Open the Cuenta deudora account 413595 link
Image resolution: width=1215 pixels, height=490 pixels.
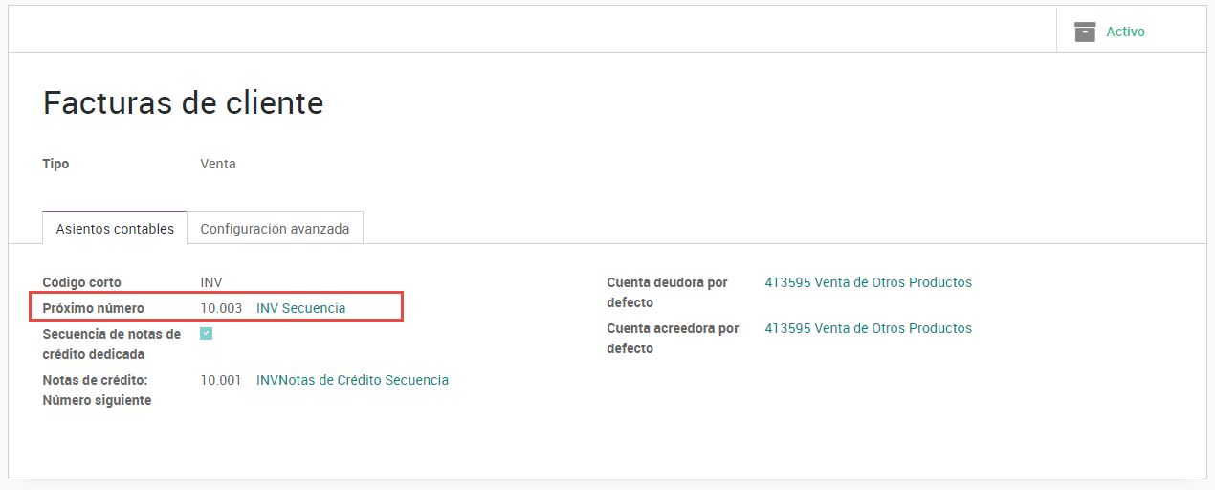click(x=868, y=282)
